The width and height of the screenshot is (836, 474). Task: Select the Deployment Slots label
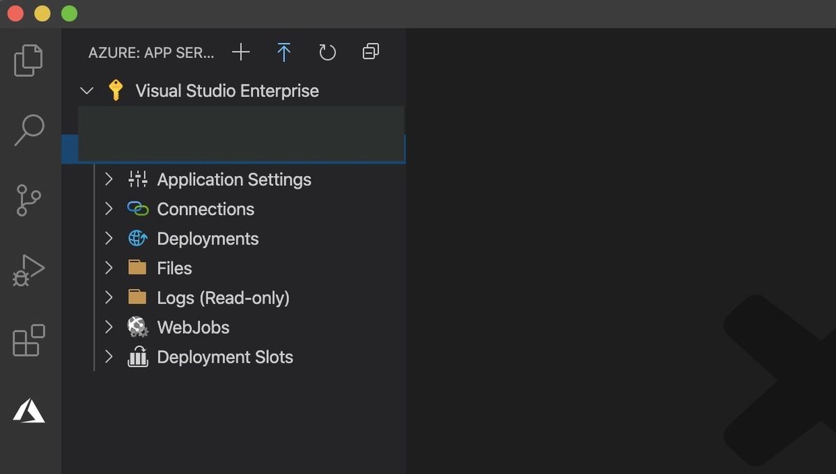coord(225,357)
